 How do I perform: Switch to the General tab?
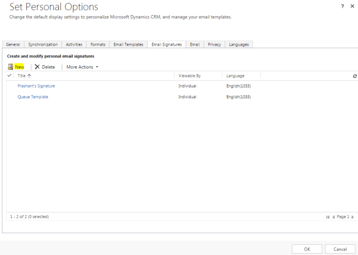(x=13, y=44)
